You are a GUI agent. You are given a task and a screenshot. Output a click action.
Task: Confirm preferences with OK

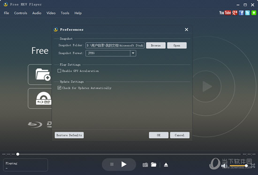click(x=159, y=135)
